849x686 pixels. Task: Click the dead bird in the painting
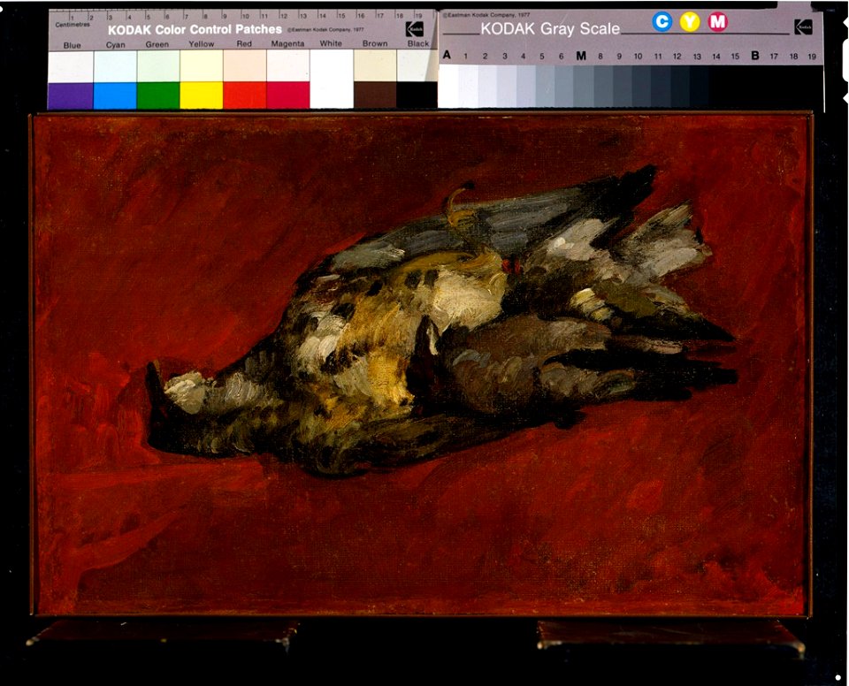[x=441, y=324]
